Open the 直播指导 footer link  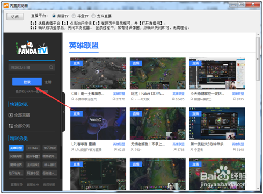point(17,185)
